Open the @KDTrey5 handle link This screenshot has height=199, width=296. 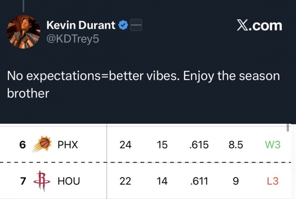coord(73,39)
